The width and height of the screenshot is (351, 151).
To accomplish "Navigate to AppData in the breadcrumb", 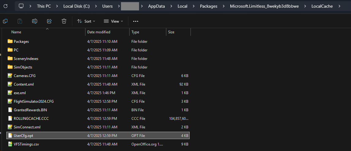I will [157, 6].
